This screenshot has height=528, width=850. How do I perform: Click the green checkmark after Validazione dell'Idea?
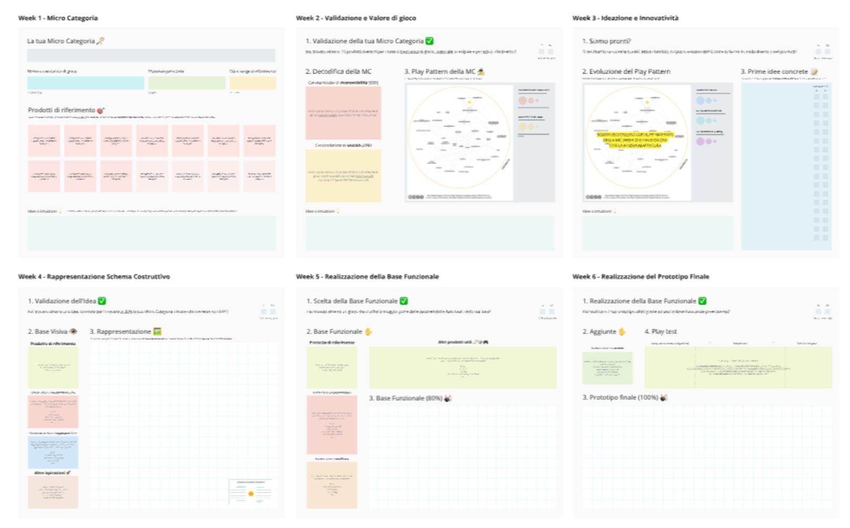[102, 301]
